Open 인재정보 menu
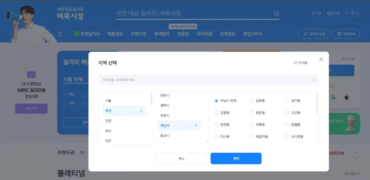Image resolution: width=370 pixels, height=180 pixels. click(228, 34)
